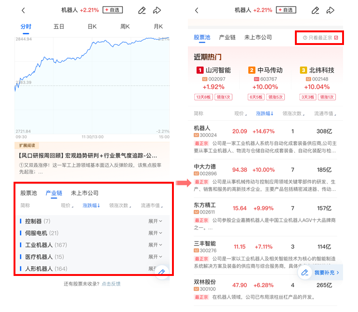Tap the floating pencil icon on left screen
Image resolution: width=358 pixels, height=312 pixels.
click(162, 272)
